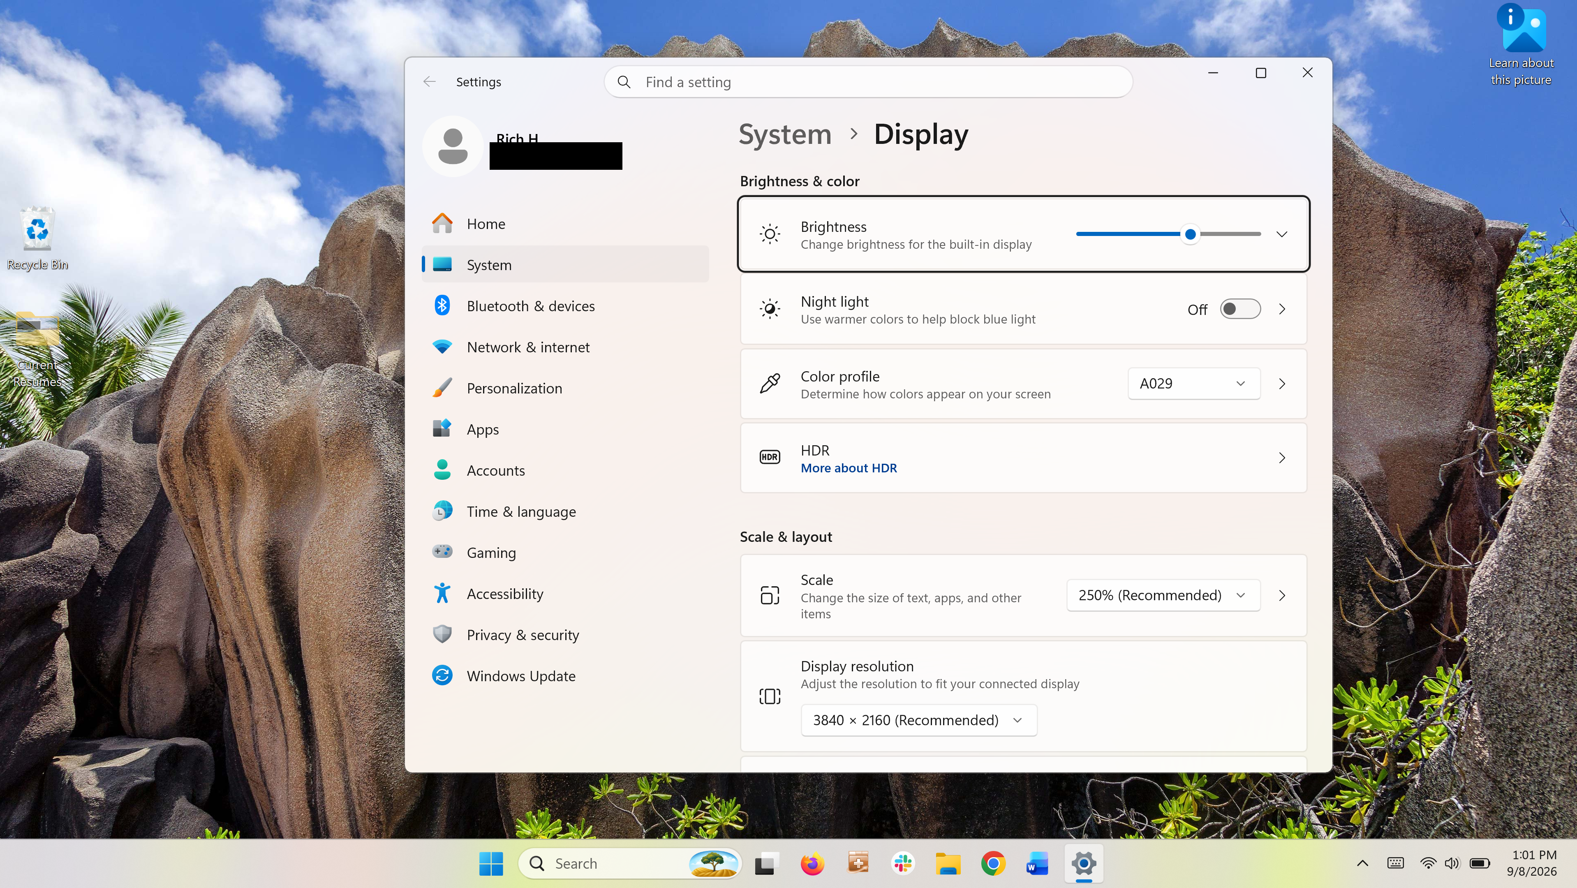Image resolution: width=1577 pixels, height=888 pixels.
Task: Select System in the sidebar
Action: 565,264
